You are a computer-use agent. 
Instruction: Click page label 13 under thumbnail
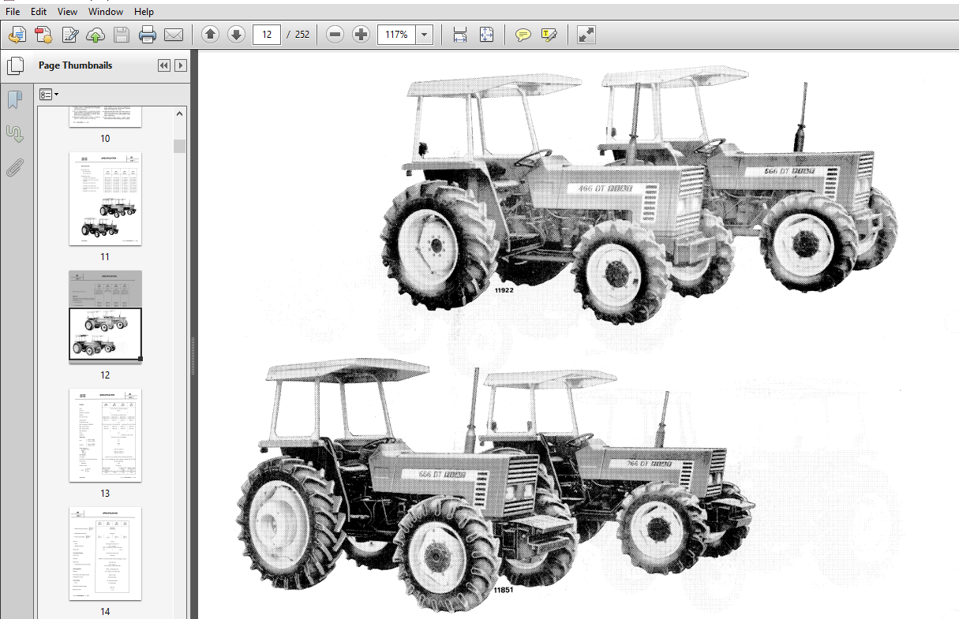pyautogui.click(x=105, y=494)
